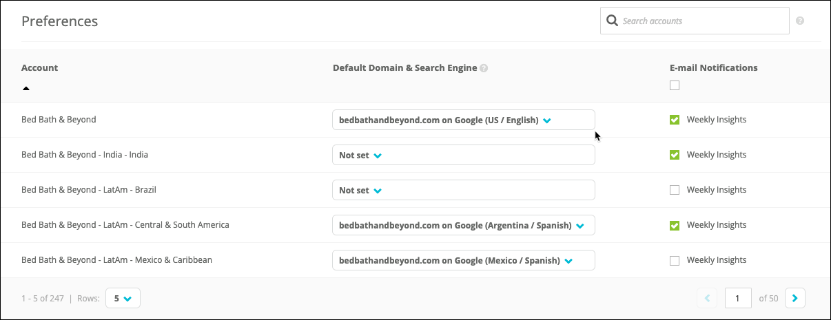Toggle select-all E-mail Notifications checkbox
831x320 pixels.
[x=675, y=85]
